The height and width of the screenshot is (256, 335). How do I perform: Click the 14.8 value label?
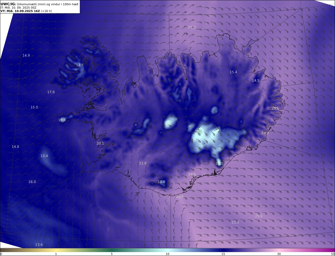pyautogui.click(x=15, y=147)
